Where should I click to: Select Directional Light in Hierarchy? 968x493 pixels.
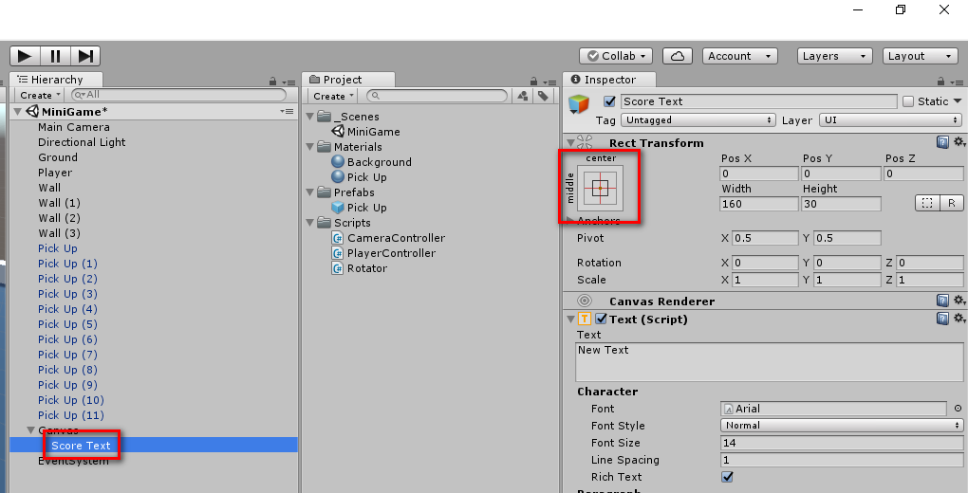coord(82,142)
